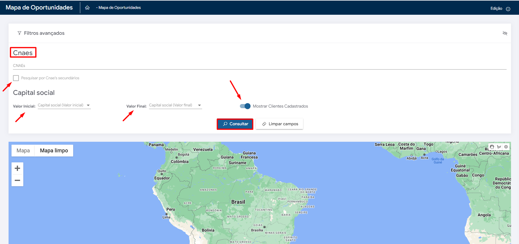Zoom out the map with minus button
The image size is (519, 244).
coord(17,180)
